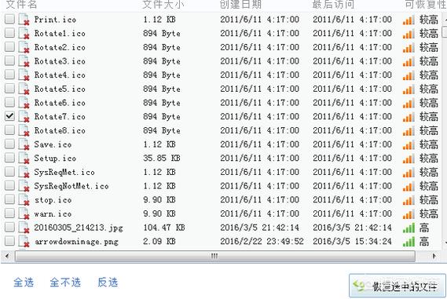Click orange bars in warn.ico row
Viewport: 447px width, 299px height.
409,214
